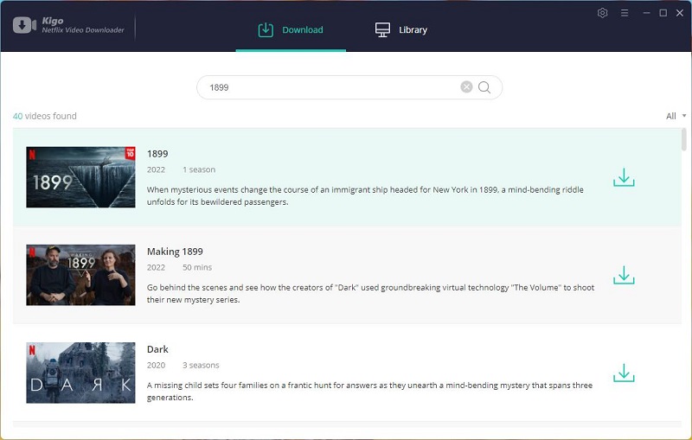Click the Making 1899 title text
The image size is (692, 440).
(x=175, y=252)
